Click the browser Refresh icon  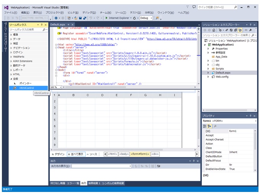tap(135, 18)
